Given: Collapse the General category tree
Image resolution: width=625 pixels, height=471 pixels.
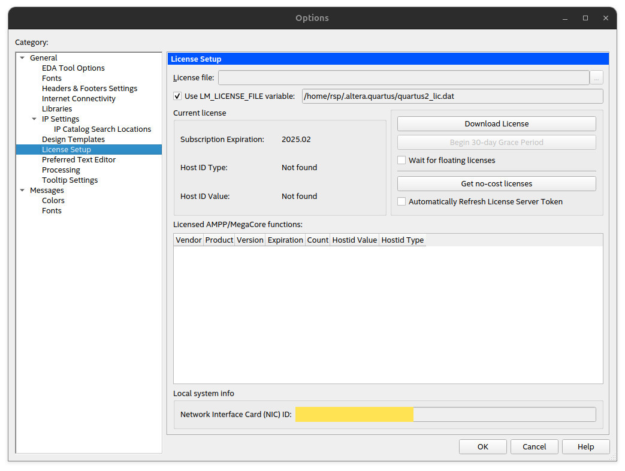Looking at the screenshot, I should pos(23,58).
